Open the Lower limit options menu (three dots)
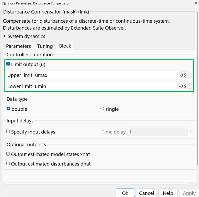Screen dimensions: 199x197 [190, 86]
